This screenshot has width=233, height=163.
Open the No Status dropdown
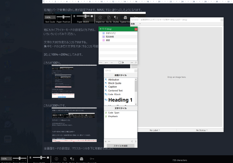pos(202,130)
